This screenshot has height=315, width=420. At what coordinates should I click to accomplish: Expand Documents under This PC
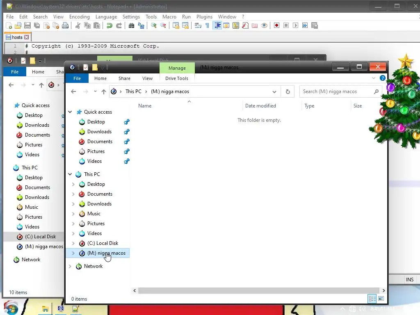(x=73, y=194)
